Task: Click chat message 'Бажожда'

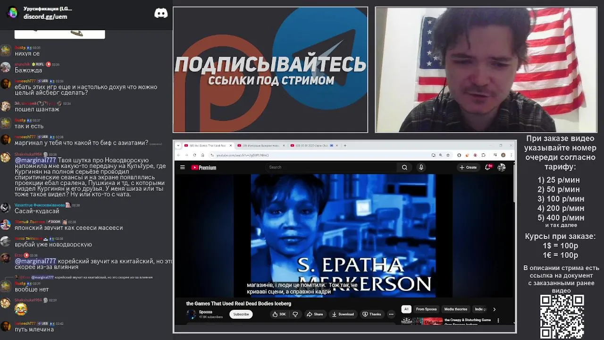Action: (x=28, y=70)
